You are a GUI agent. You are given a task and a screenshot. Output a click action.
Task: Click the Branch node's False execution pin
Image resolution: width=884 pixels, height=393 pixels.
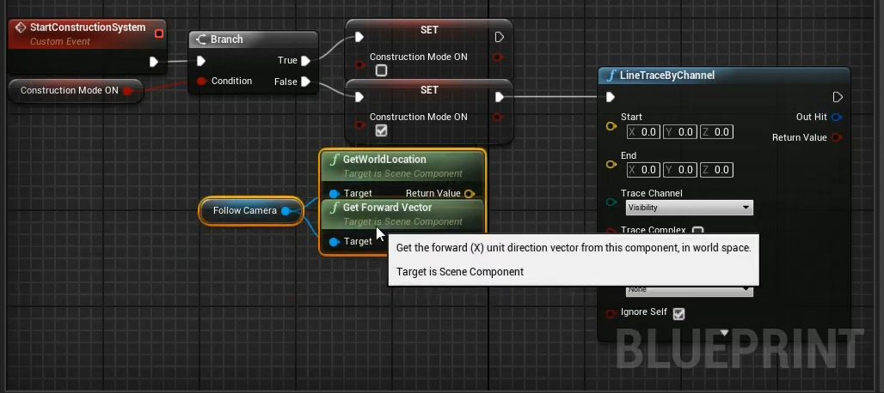(x=305, y=82)
